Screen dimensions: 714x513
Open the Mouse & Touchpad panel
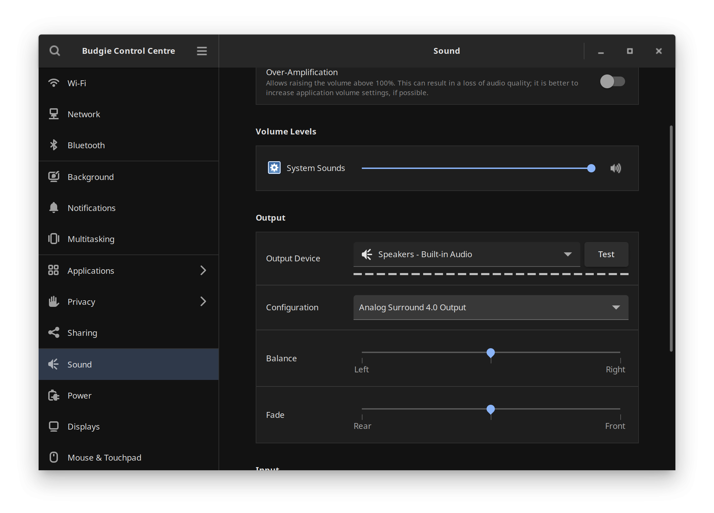pyautogui.click(x=104, y=457)
